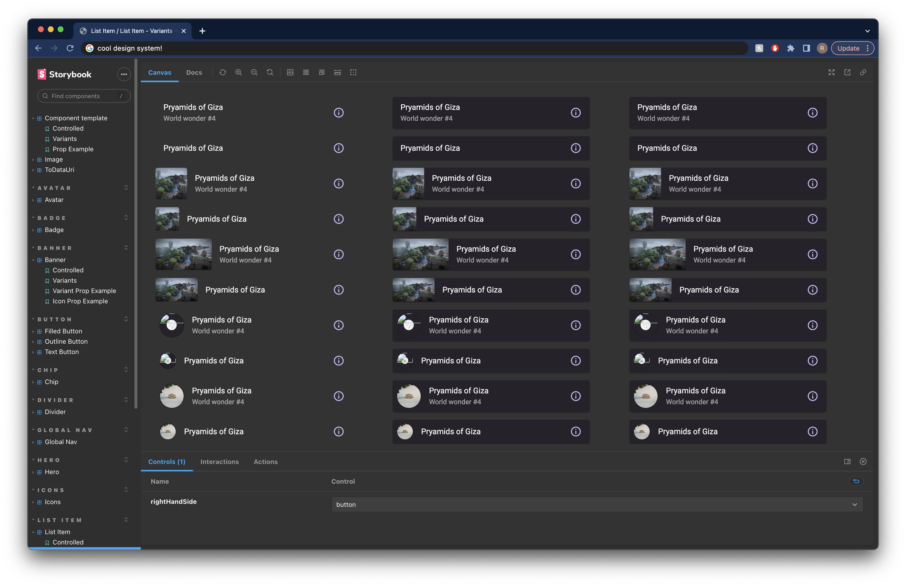
Task: Toggle addon panel orientation icon
Action: click(847, 461)
